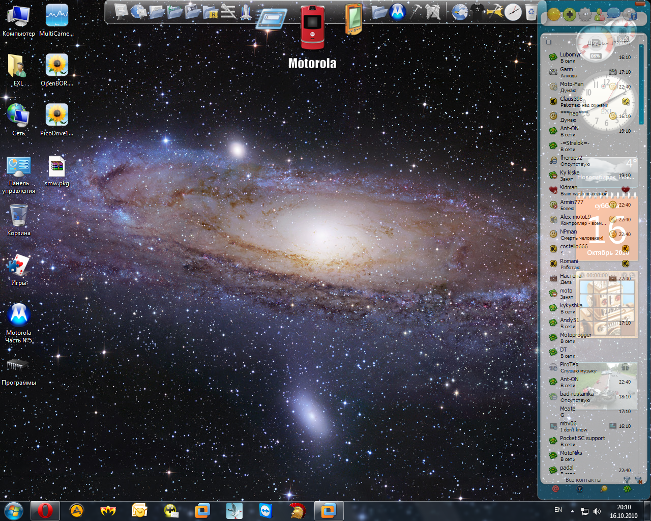Click the red @ icon at messenger bottom
The image size is (651, 521).
coord(555,489)
